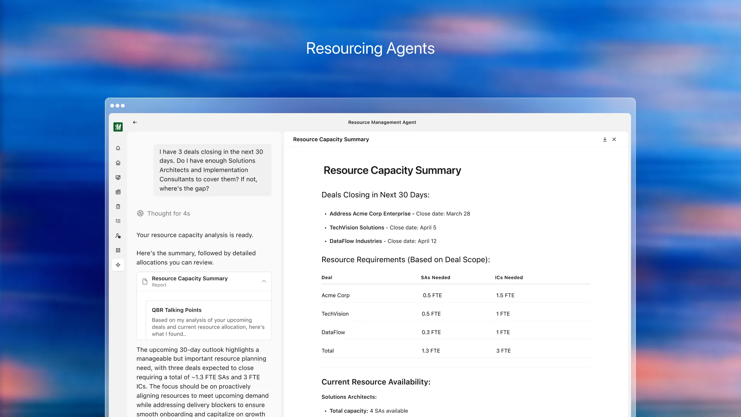Screen dimensions: 741x417
Task: Open the apps grid sidebar icon
Action: (118, 251)
